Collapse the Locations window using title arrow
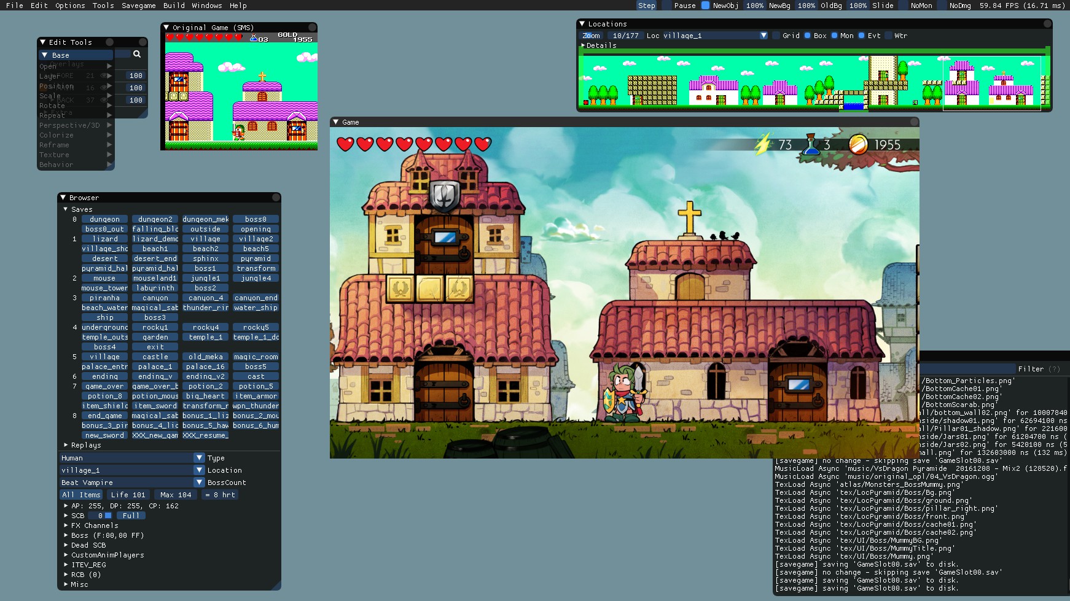The width and height of the screenshot is (1070, 601). [582, 24]
